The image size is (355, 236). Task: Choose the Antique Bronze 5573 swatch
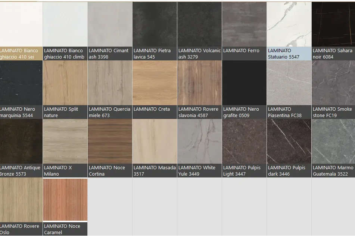coord(21,141)
